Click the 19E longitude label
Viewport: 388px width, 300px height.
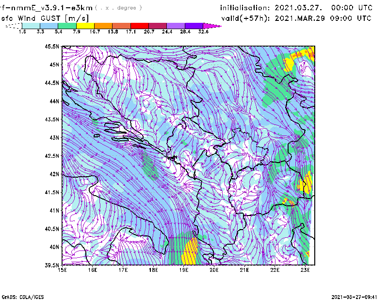(x=184, y=270)
